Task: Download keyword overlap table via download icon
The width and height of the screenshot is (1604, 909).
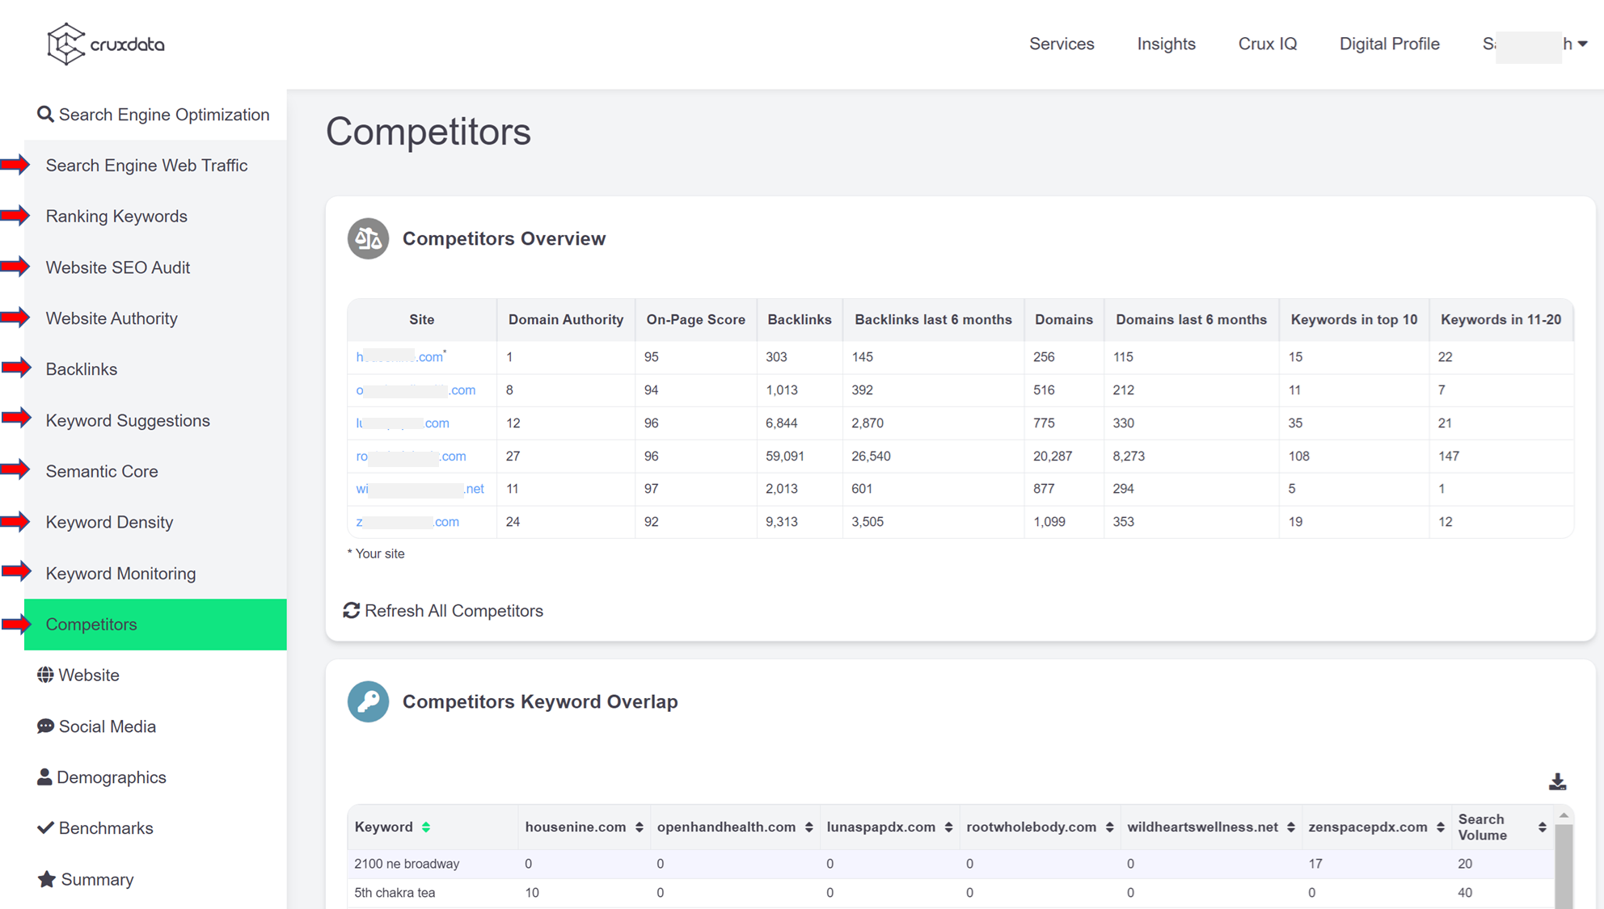Action: pos(1557,782)
